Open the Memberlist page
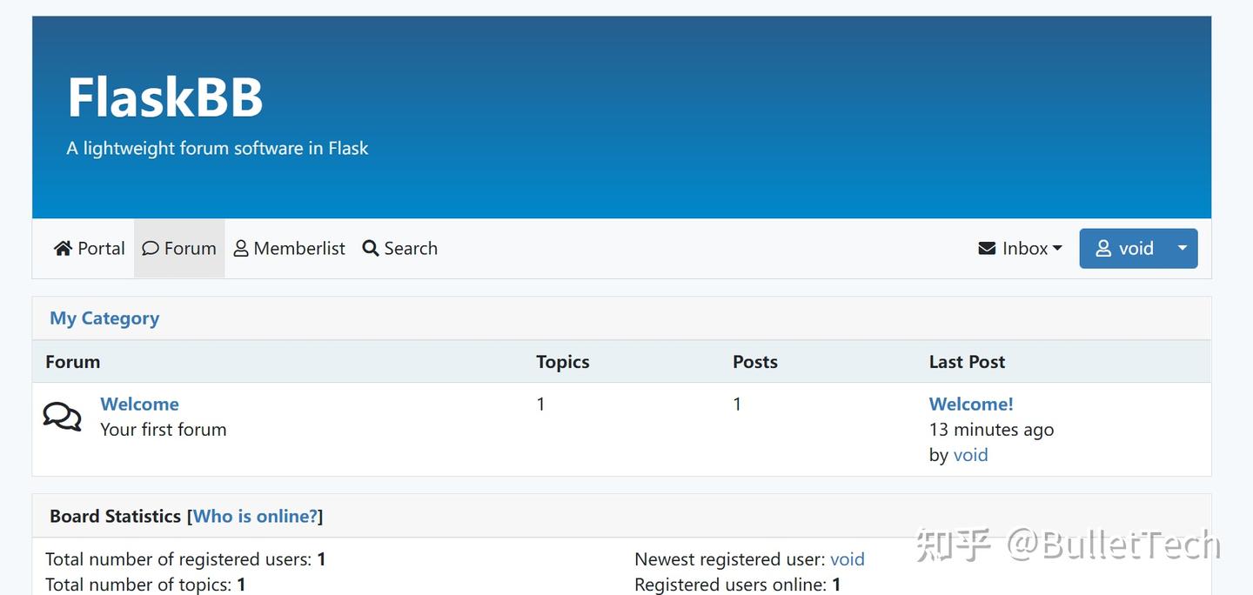The height and width of the screenshot is (595, 1253). pyautogui.click(x=299, y=249)
